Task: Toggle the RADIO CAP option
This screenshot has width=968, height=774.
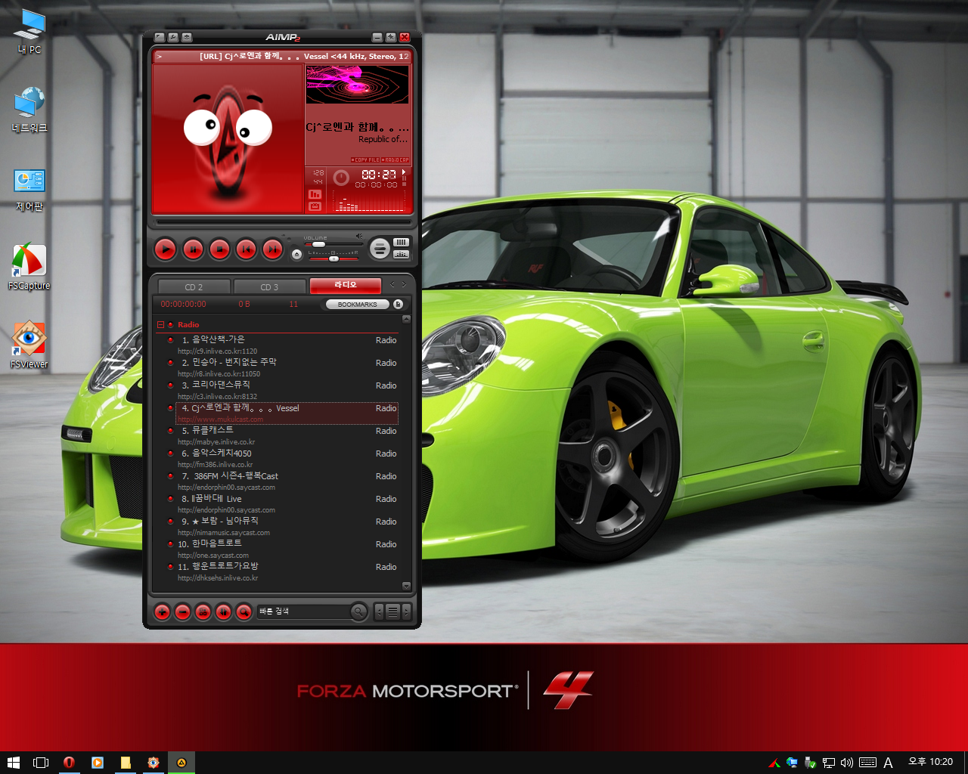Action: click(x=396, y=160)
